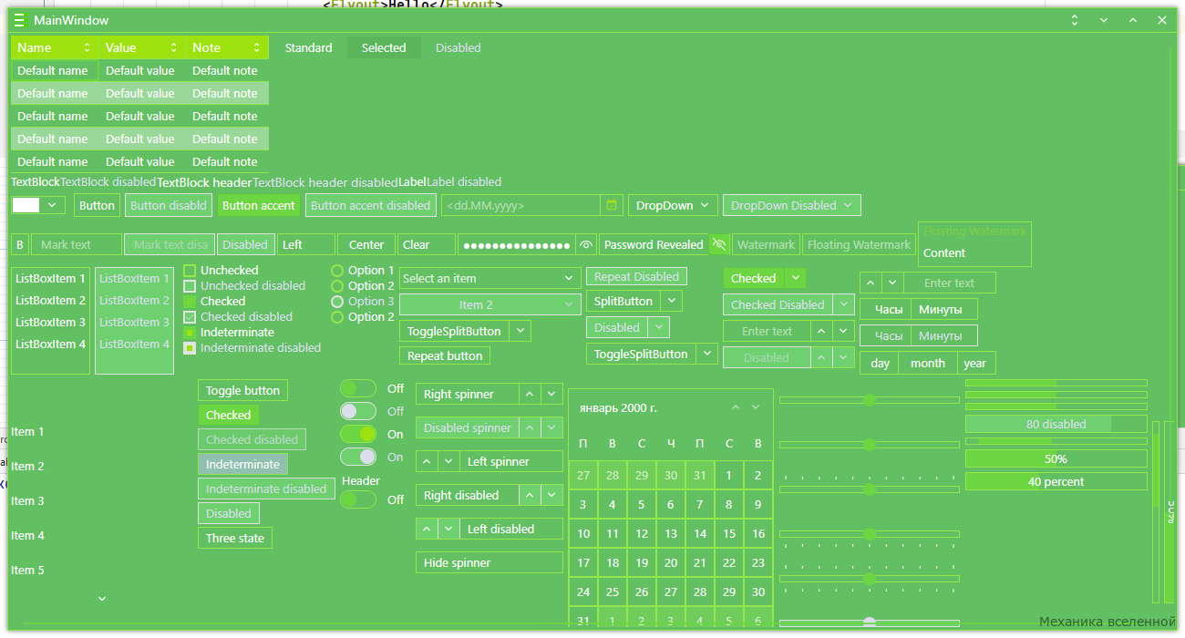The image size is (1185, 638).
Task: Click the white color swatch
Action: tap(26, 205)
